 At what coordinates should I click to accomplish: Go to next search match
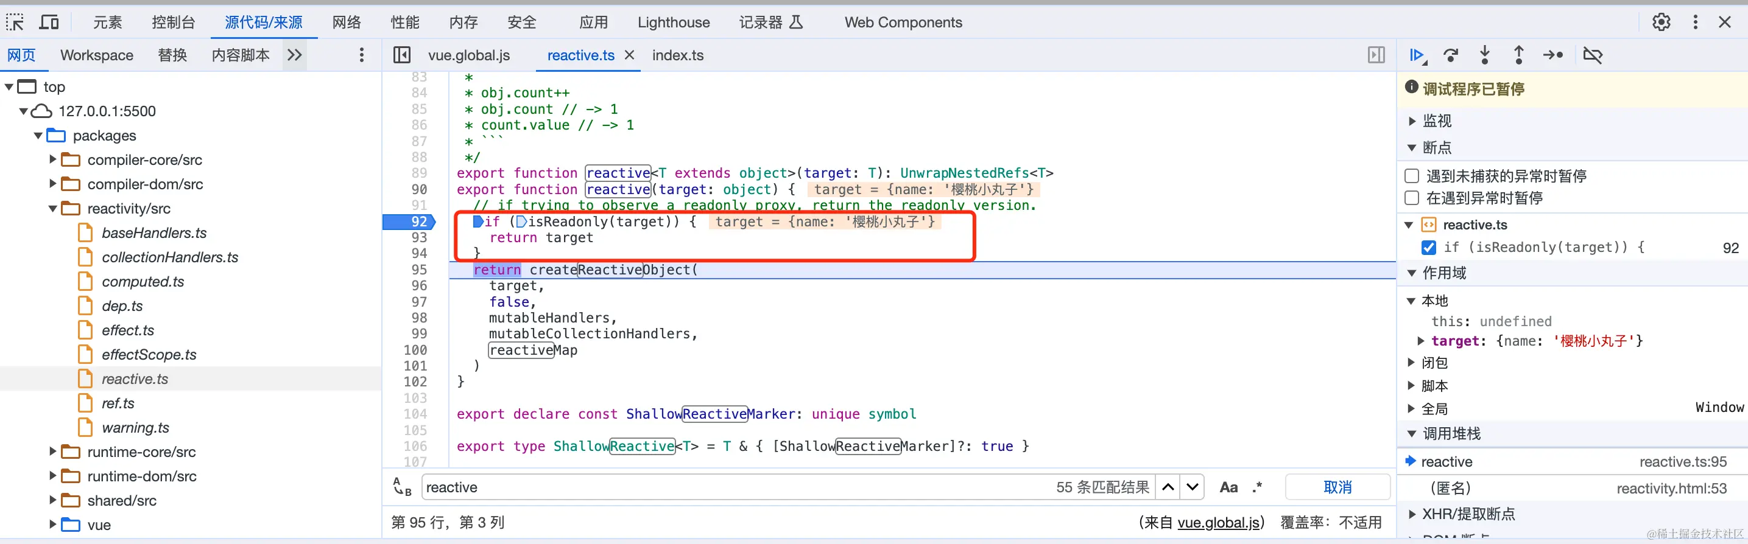[1193, 487]
